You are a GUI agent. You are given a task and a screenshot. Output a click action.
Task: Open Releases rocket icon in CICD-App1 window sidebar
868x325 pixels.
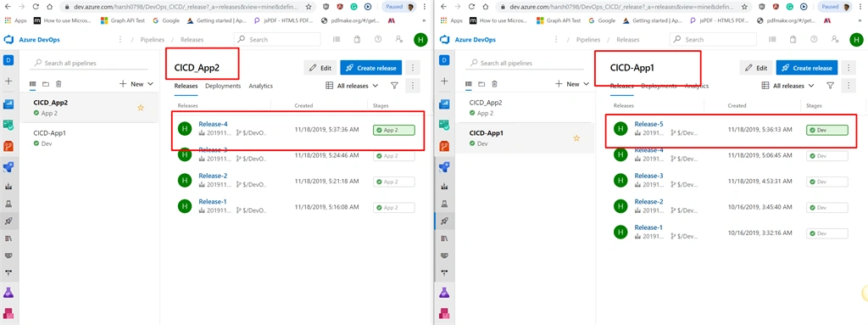[x=444, y=221]
